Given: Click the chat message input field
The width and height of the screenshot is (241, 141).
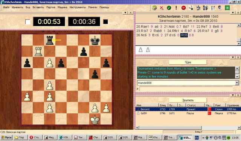Looking at the screenshot, I should click(186, 89).
